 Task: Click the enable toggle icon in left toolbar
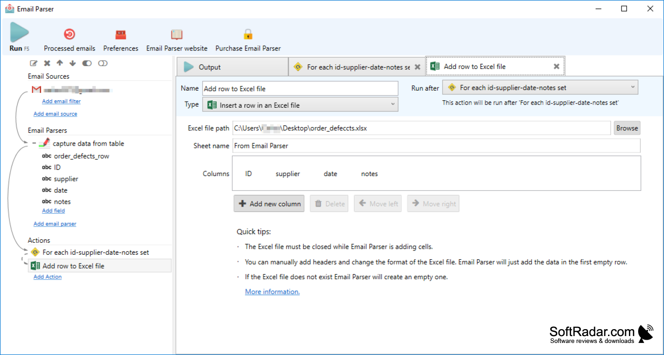(x=87, y=63)
